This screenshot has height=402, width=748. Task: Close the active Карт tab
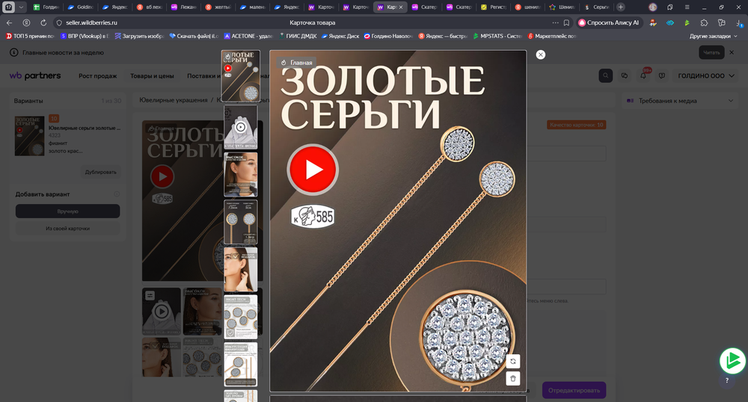pos(401,7)
